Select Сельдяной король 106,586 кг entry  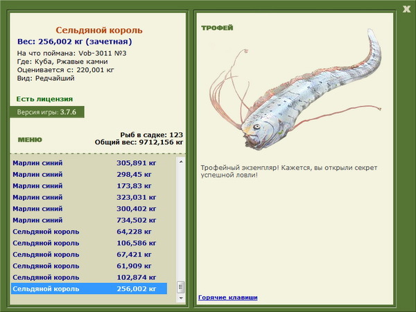[x=89, y=243]
